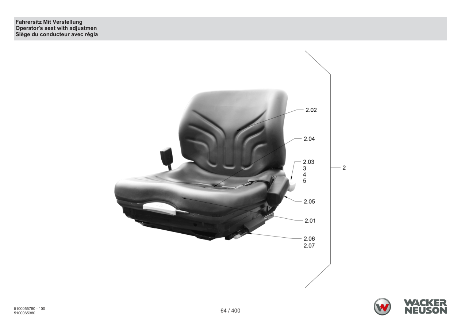Click the part label 2.04
The height and width of the screenshot is (326, 461).
pos(309,139)
